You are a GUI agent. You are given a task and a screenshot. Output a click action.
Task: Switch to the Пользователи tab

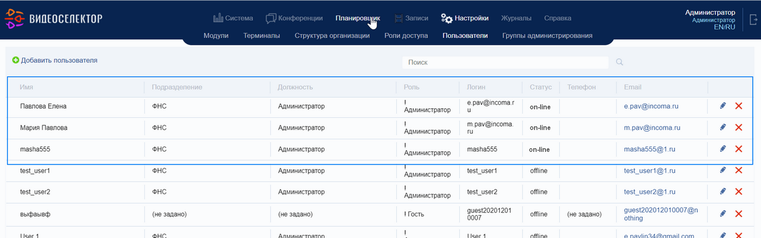(465, 35)
